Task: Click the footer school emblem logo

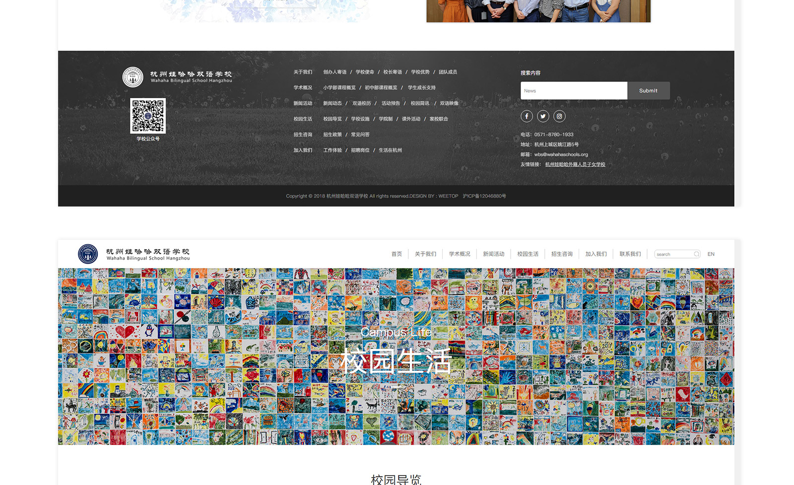Action: 132,77
